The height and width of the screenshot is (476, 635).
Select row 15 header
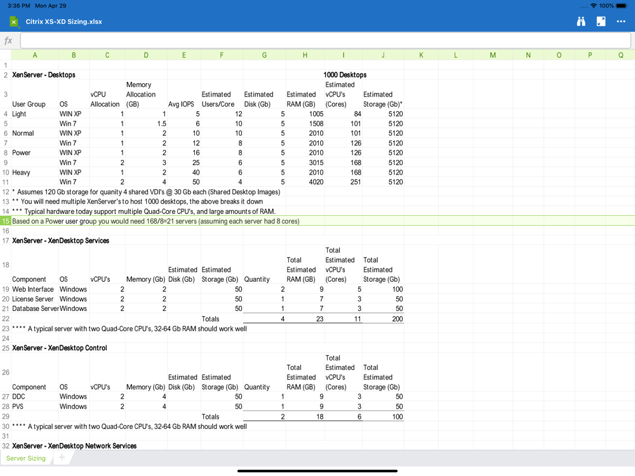[6, 221]
